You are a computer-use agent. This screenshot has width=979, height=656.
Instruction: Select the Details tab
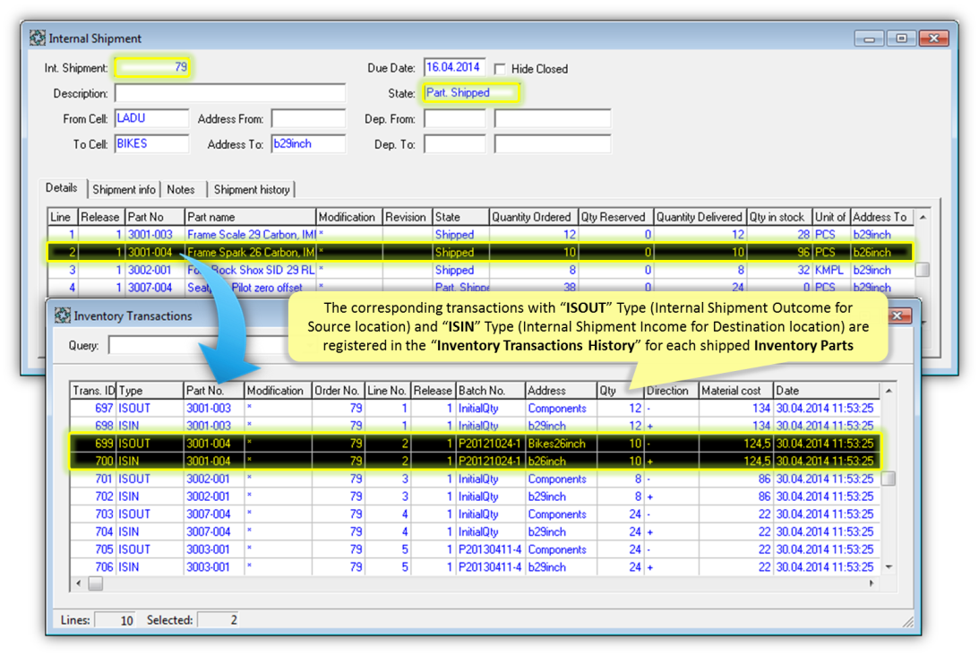click(61, 187)
